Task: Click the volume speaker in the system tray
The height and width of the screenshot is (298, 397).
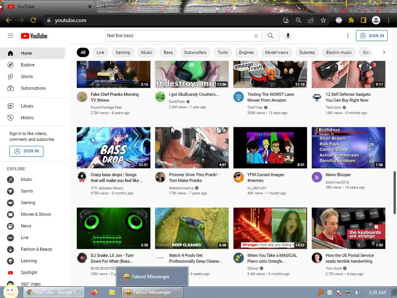Action: click(x=358, y=293)
